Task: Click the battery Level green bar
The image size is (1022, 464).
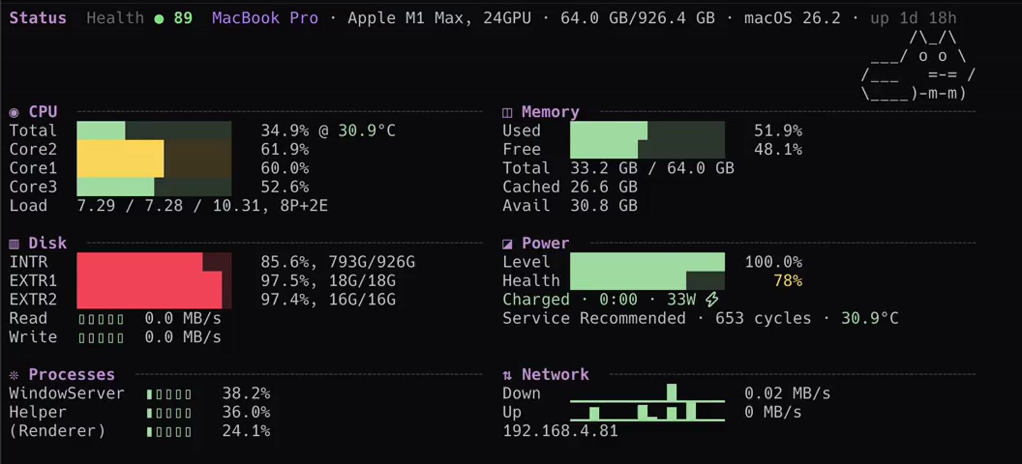Action: tap(647, 262)
